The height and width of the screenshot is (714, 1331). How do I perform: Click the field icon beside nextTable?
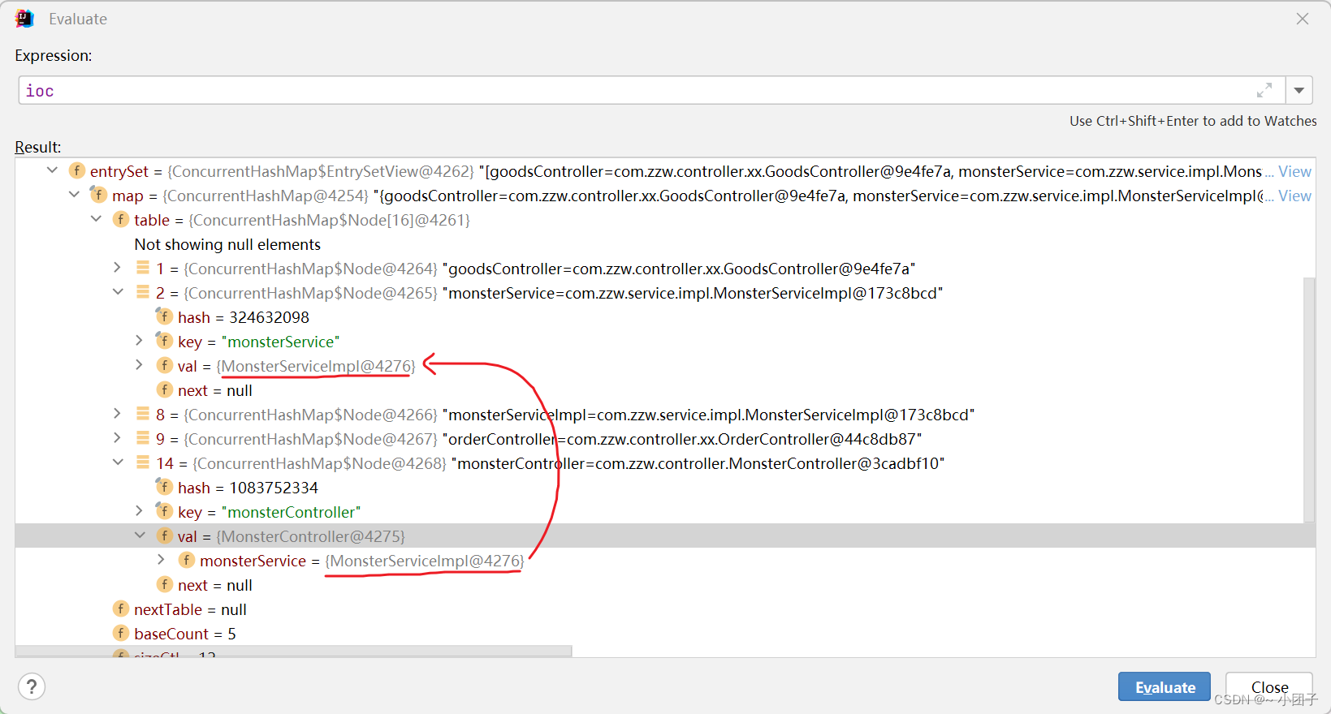tap(121, 609)
